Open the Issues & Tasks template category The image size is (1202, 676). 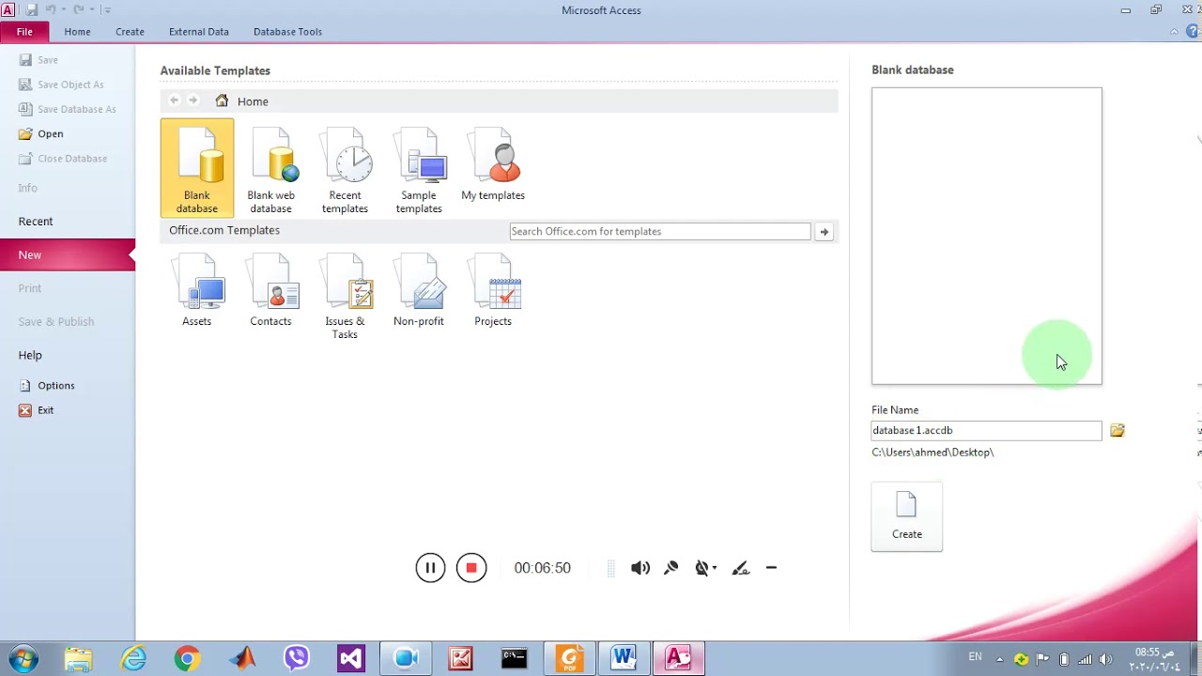tap(345, 296)
